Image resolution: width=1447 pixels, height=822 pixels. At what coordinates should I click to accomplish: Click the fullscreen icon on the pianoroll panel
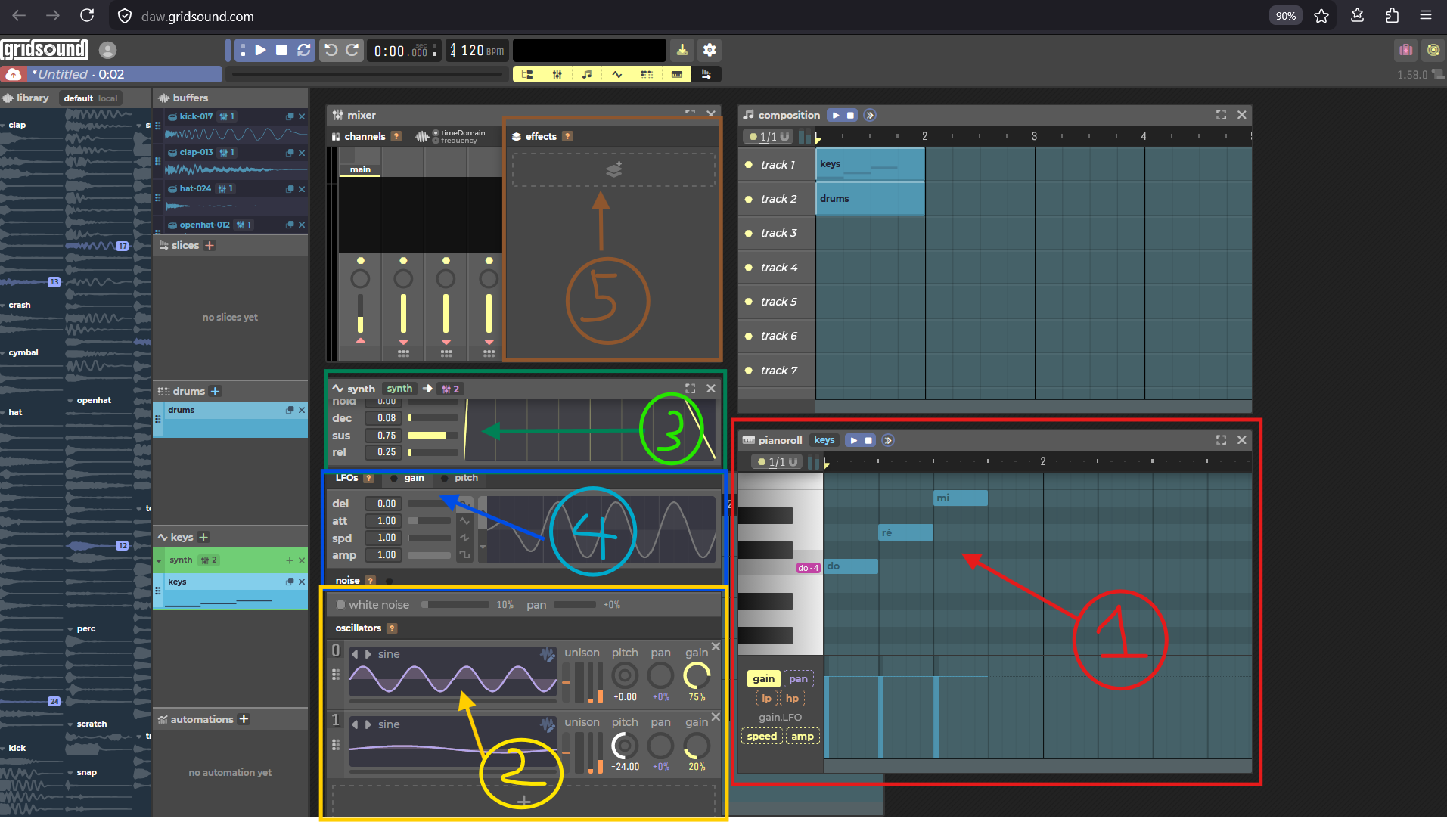1221,439
